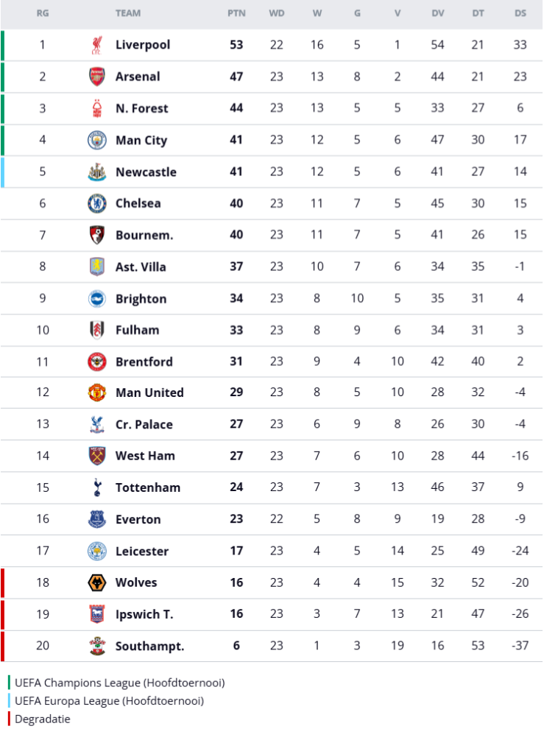This screenshot has height=754, width=544.
Task: Click the Wolves club logo
Action: [97, 583]
